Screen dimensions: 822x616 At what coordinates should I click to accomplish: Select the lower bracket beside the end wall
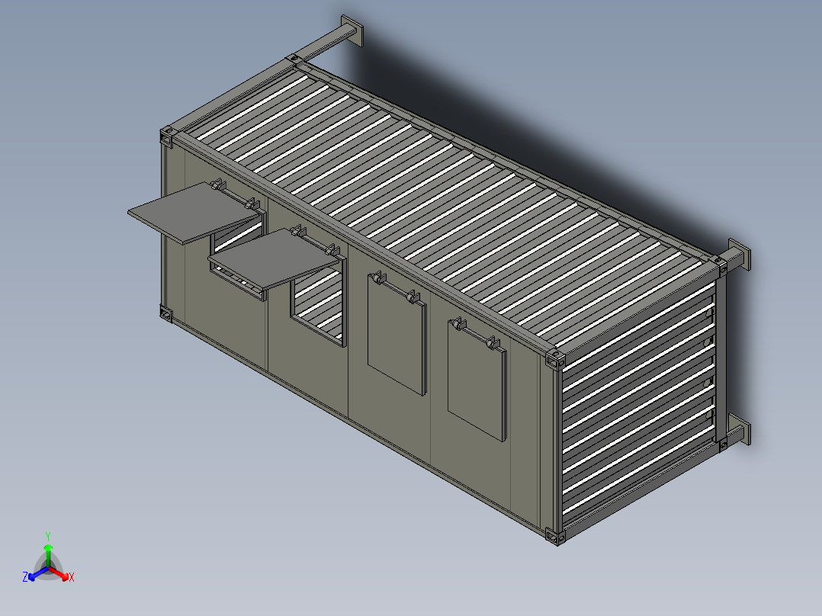coord(738,428)
